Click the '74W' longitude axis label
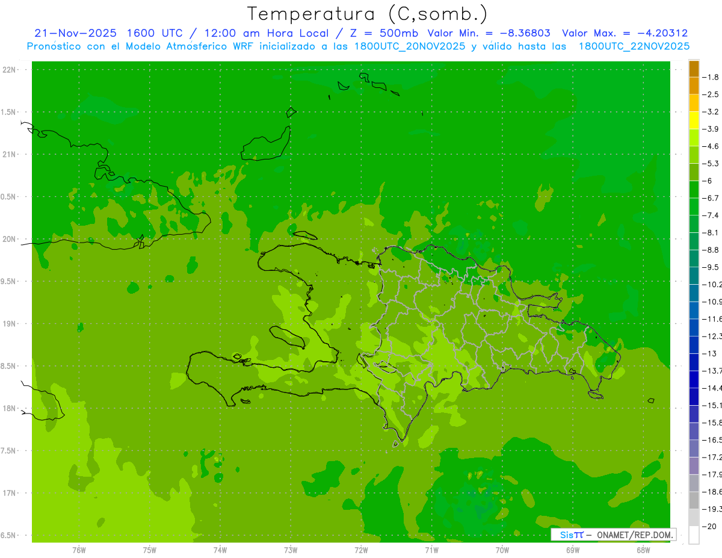Viewport: 722px width, 558px height. tap(220, 550)
